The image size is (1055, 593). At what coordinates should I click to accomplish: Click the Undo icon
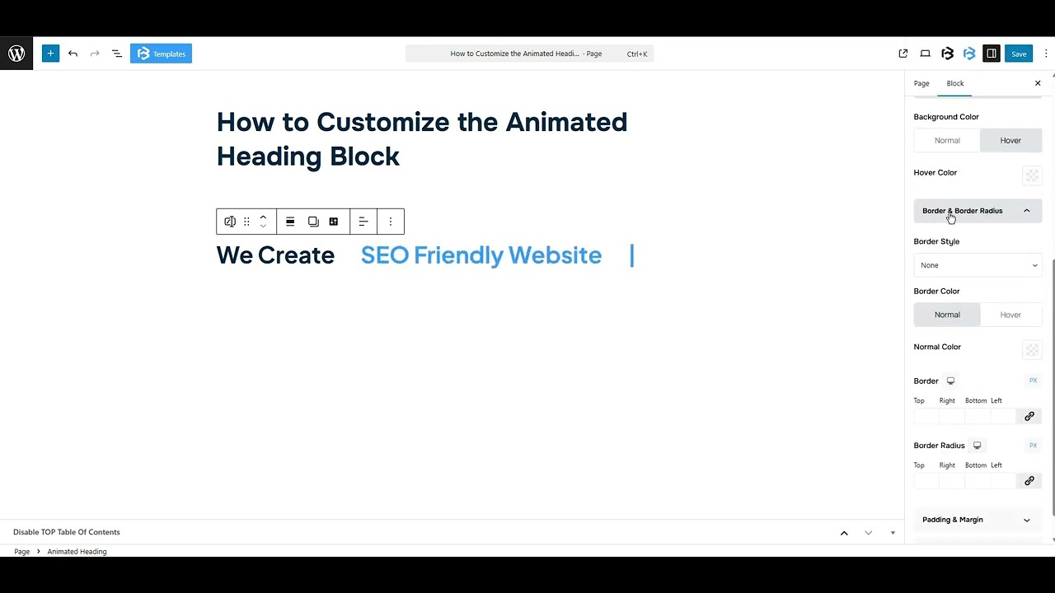coord(73,54)
